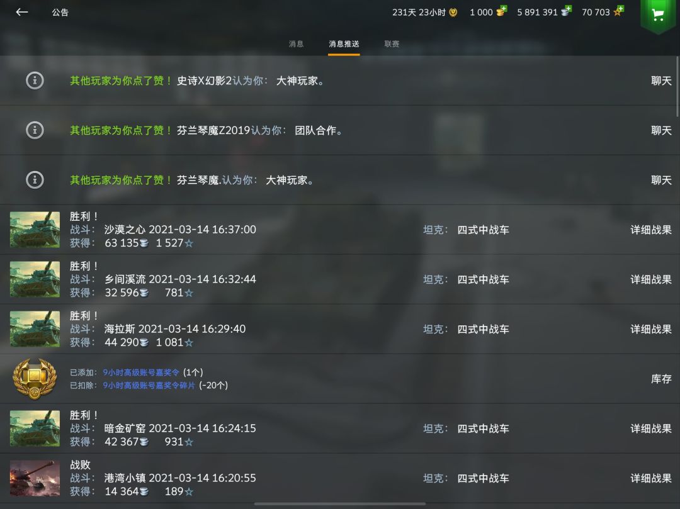
Task: Open the 乡间溪流 victory thumbnail
Action: [x=35, y=279]
